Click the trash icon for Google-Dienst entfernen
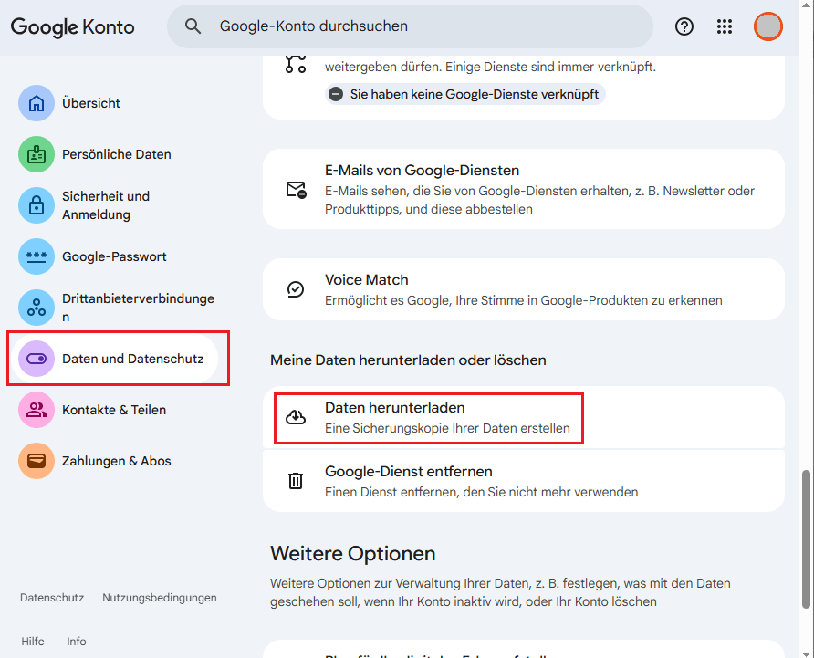Viewport: 814px width, 658px height. [x=296, y=481]
